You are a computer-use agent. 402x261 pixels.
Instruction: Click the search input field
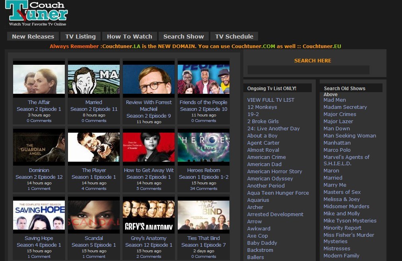click(x=309, y=70)
